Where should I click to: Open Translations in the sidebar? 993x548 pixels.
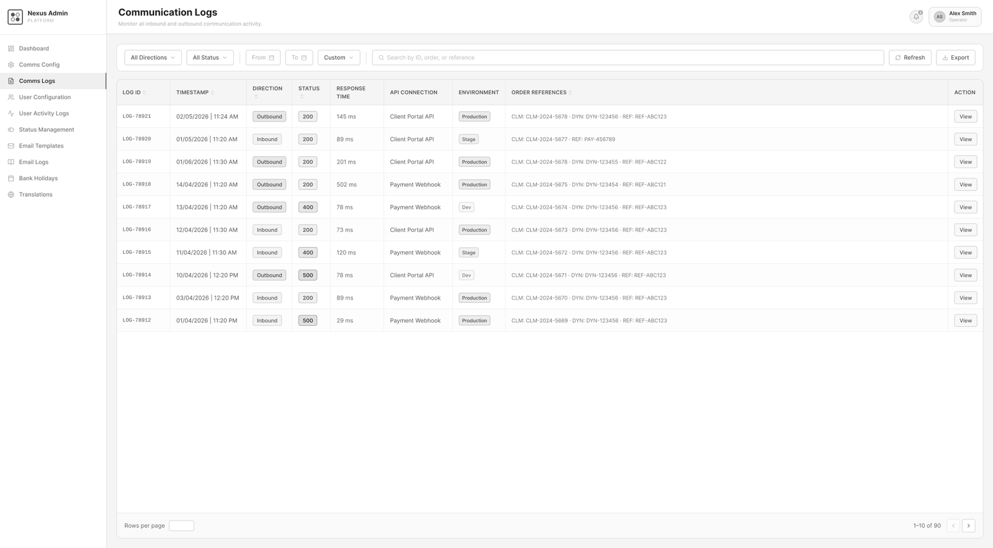[53, 194]
